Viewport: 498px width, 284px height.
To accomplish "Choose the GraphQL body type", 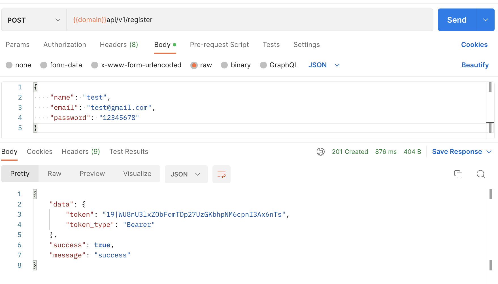I will point(263,65).
